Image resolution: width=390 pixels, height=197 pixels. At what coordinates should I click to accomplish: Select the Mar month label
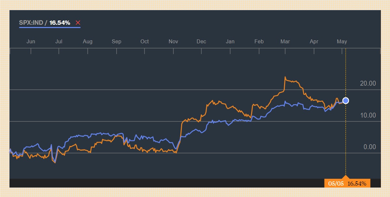[x=285, y=41]
